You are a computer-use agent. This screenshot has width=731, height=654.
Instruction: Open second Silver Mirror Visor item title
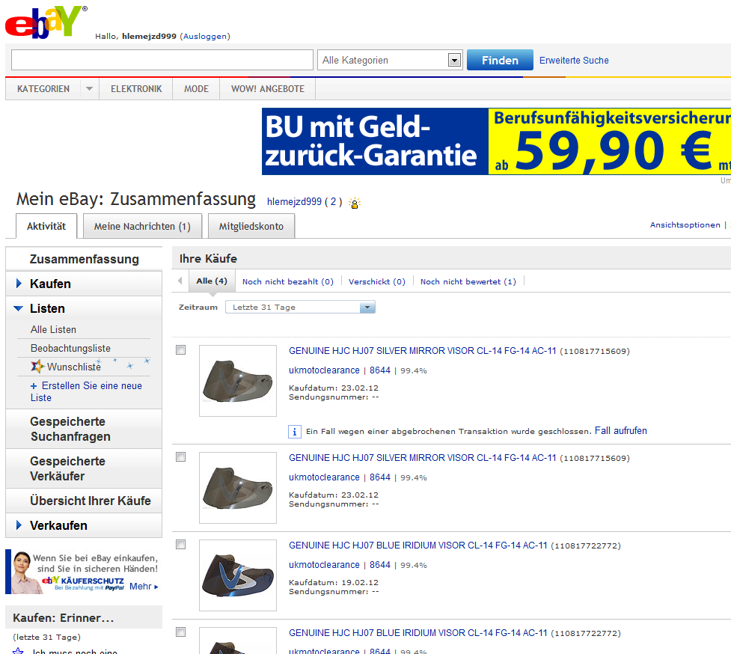423,458
